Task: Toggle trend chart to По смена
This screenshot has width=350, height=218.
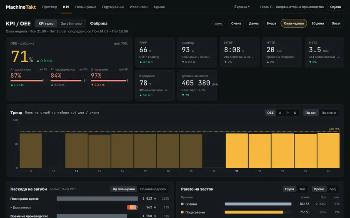Action: tap(329, 113)
